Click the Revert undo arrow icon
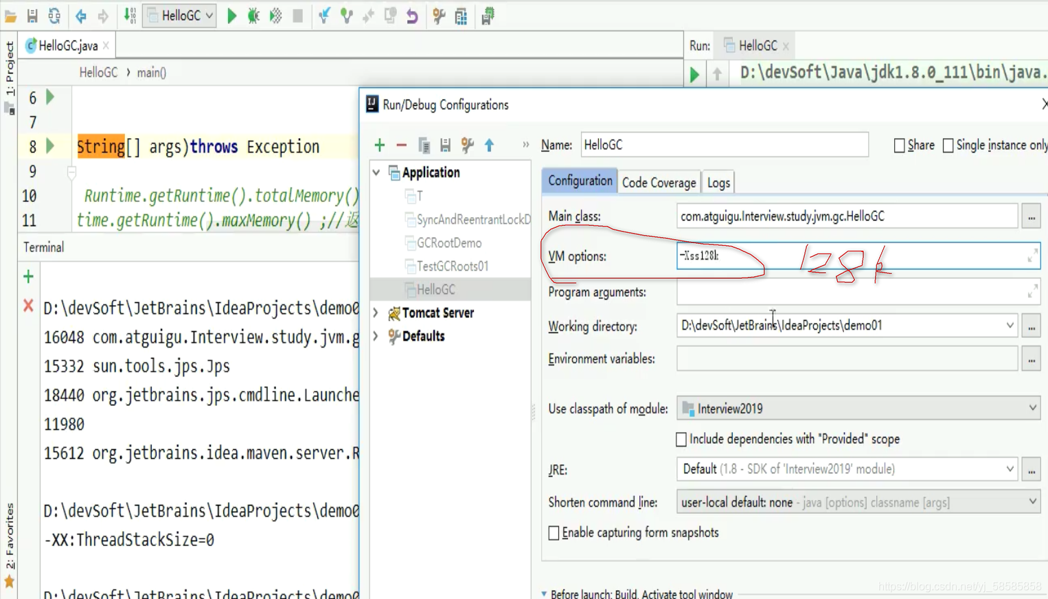This screenshot has height=599, width=1048. click(412, 16)
